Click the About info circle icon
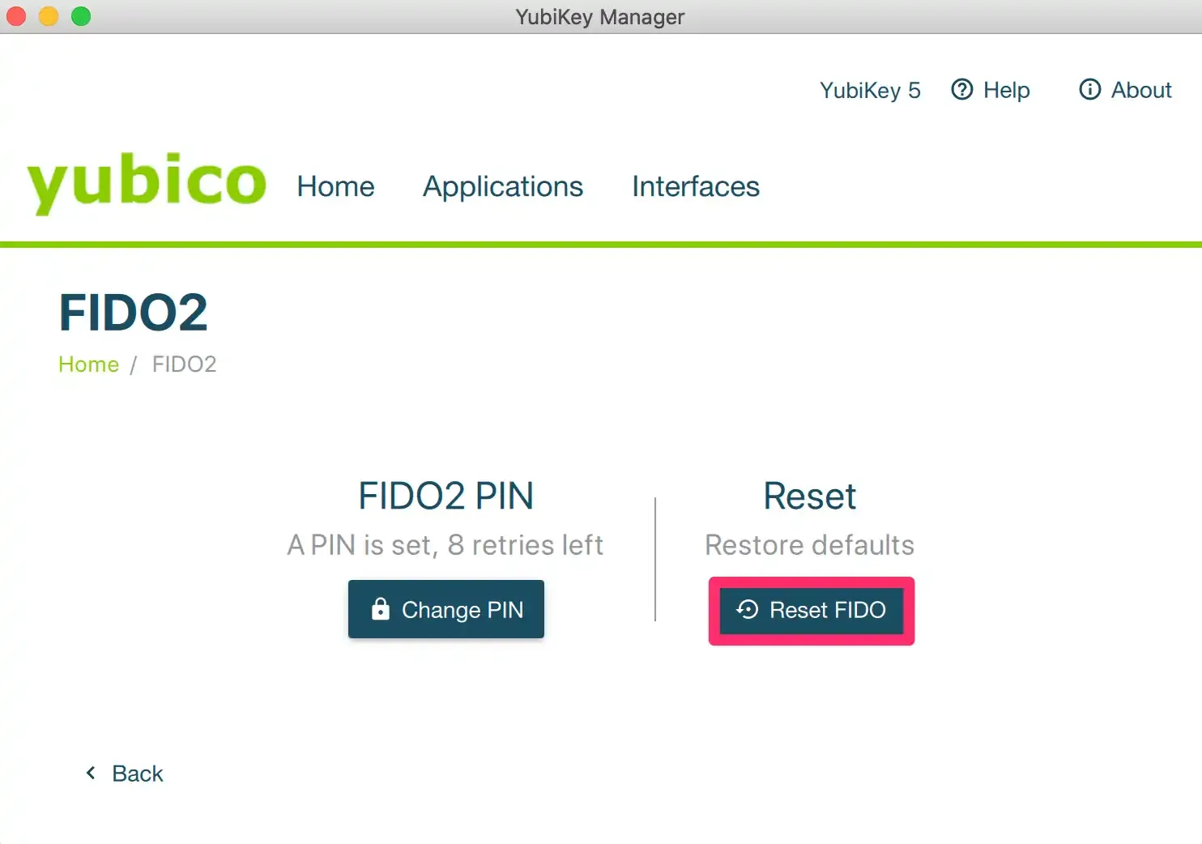 point(1089,90)
